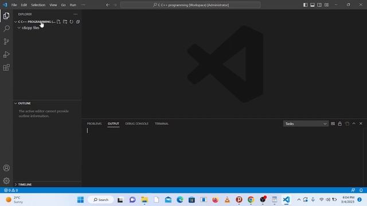
Task: Open File Explorer from the taskbar
Action: pyautogui.click(x=145, y=200)
